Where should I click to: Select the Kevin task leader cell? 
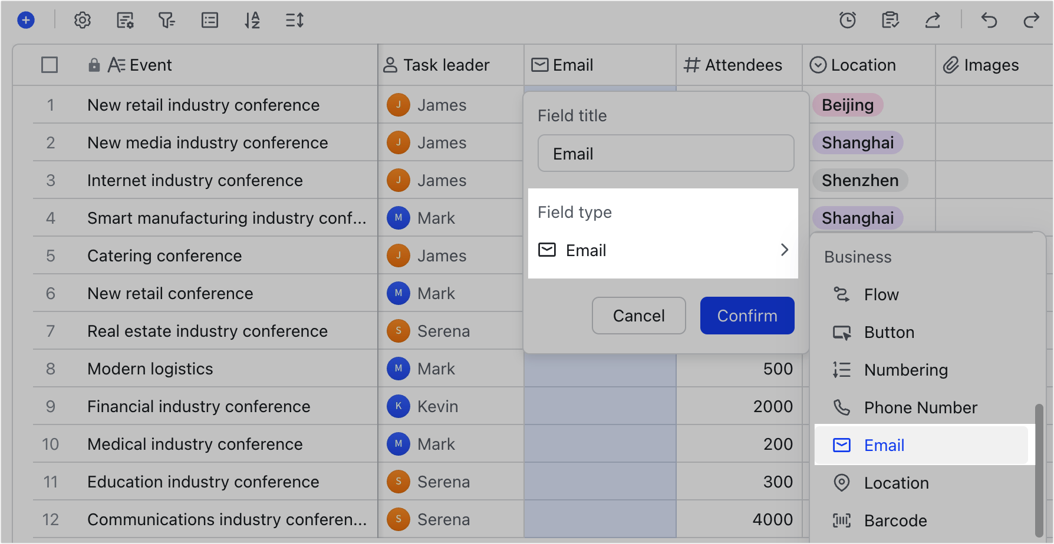coord(450,406)
